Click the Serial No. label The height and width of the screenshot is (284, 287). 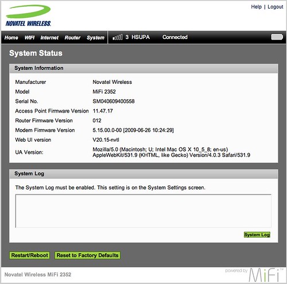(x=26, y=101)
